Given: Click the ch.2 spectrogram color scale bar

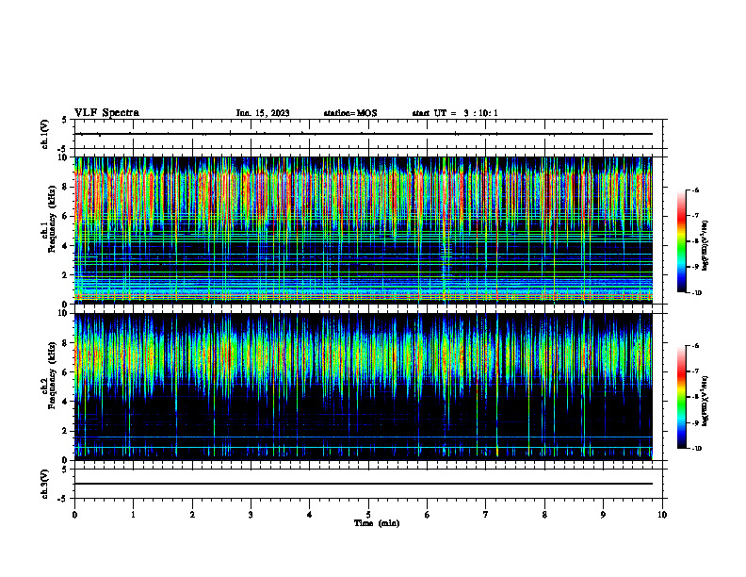Looking at the screenshot, I should 681,397.
